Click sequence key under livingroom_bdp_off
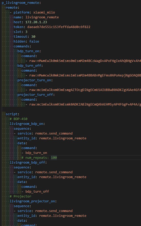The image size is (141, 226). point(21,167)
